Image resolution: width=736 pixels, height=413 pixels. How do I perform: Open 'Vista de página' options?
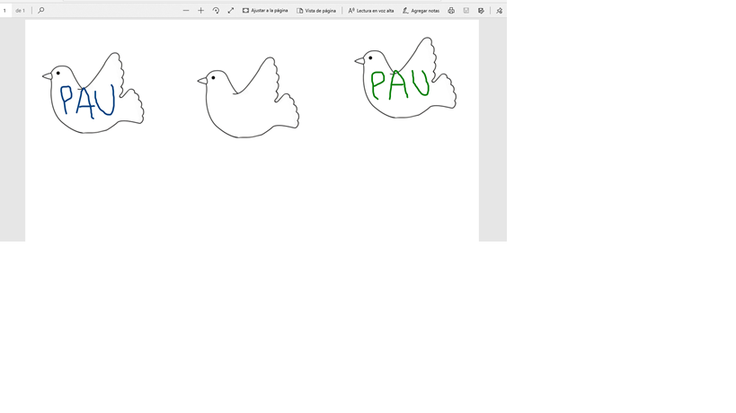pyautogui.click(x=316, y=11)
